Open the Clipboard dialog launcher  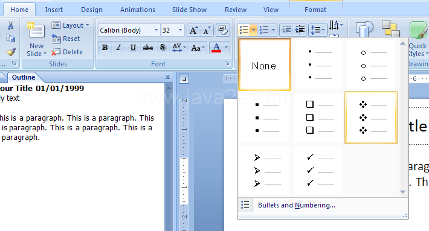click(15, 63)
